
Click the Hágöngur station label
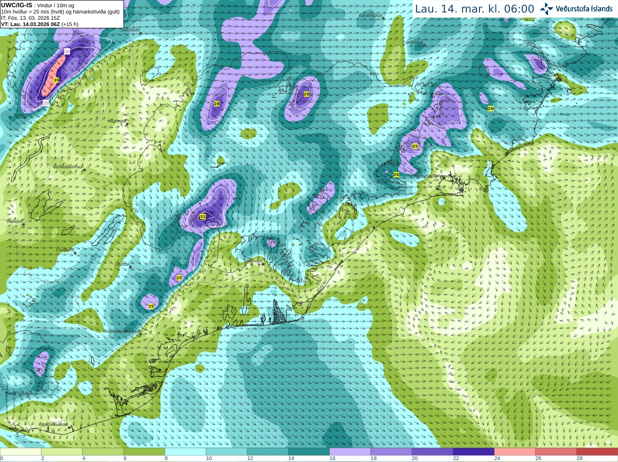click(116, 121)
